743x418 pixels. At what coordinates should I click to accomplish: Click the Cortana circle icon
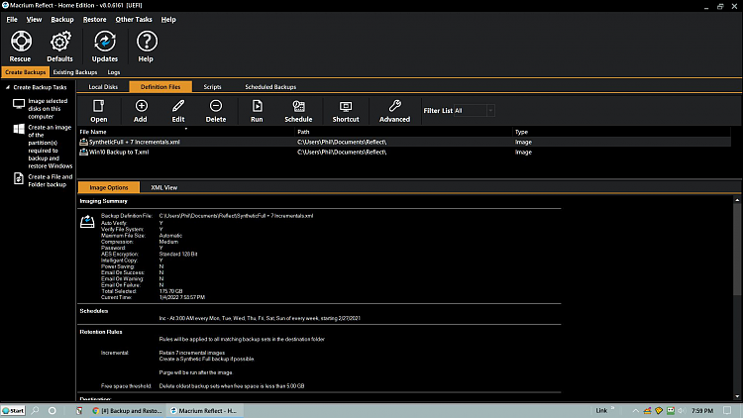[x=53, y=410]
